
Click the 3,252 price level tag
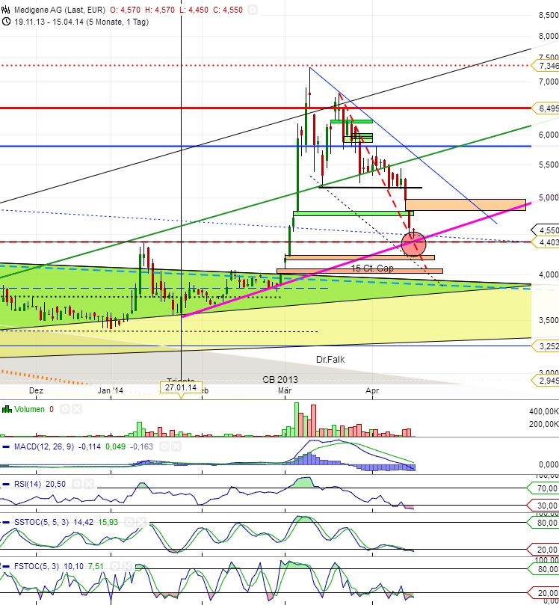point(546,346)
